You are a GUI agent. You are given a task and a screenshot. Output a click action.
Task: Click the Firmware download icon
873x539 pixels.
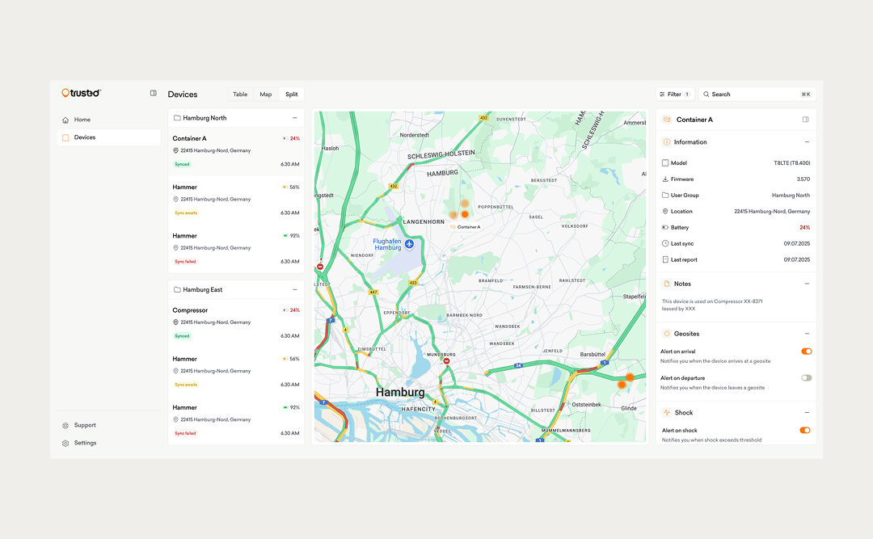point(664,179)
